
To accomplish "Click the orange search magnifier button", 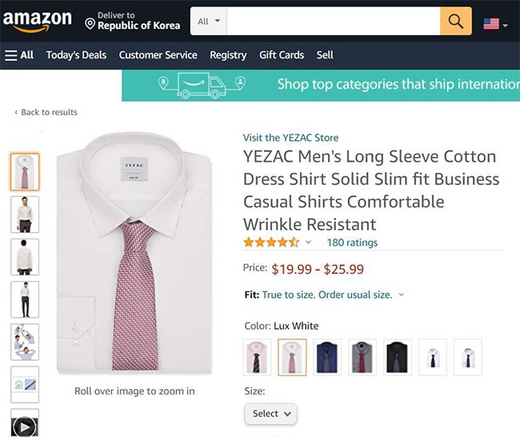I will (455, 21).
